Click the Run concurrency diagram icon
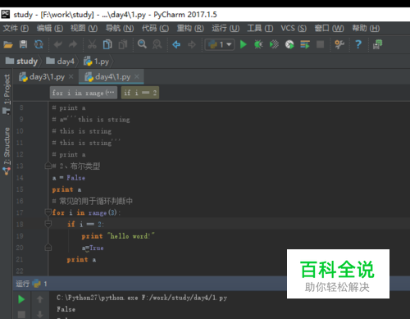This screenshot has width=410, height=319. click(x=305, y=44)
